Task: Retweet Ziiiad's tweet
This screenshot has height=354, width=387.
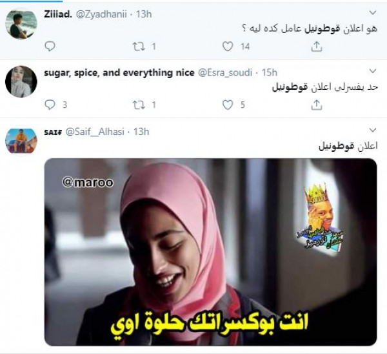Action: 139,47
